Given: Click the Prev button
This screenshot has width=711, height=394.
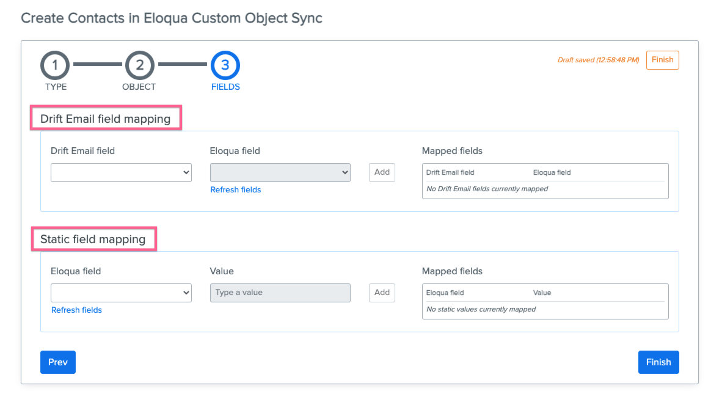Looking at the screenshot, I should (x=58, y=362).
